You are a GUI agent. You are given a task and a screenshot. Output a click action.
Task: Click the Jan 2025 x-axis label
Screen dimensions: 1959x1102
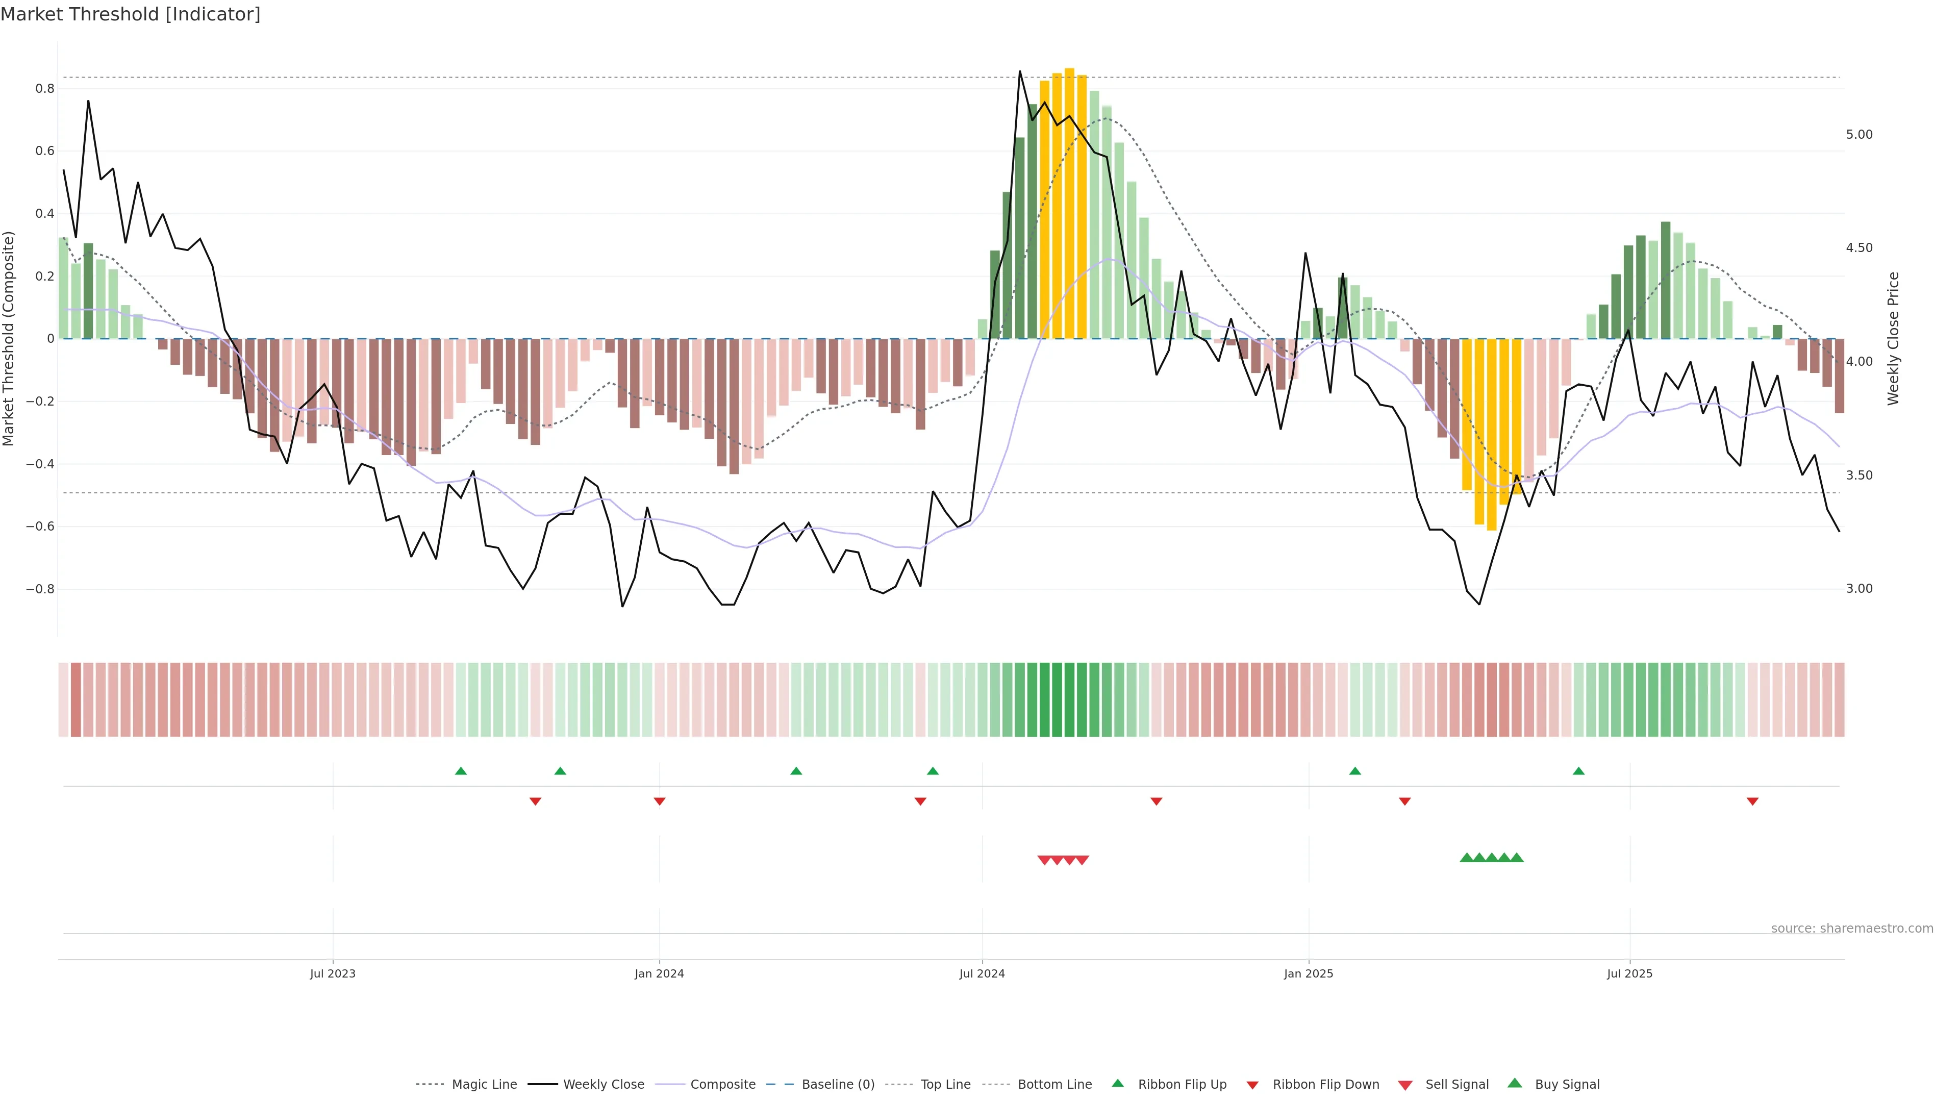coord(1308,973)
